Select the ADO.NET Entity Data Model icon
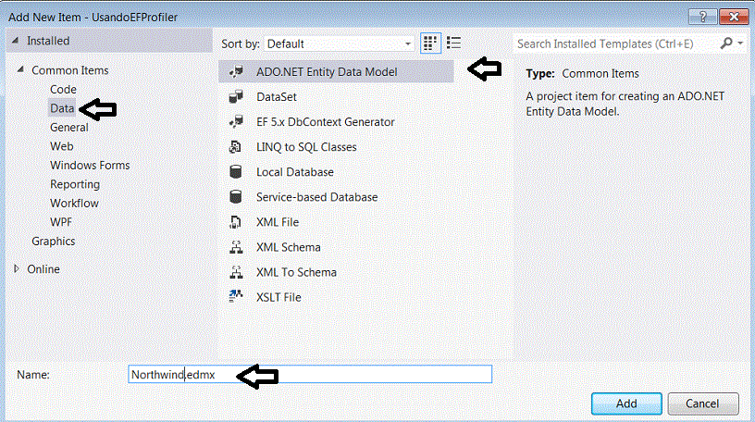 point(236,71)
